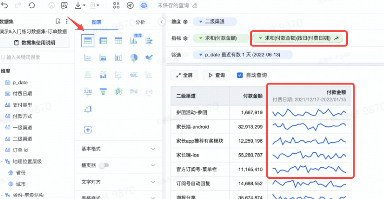Run query with 查询 button

tap(216, 75)
